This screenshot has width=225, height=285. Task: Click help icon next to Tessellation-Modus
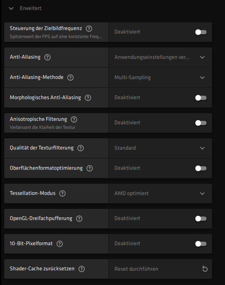(x=62, y=193)
